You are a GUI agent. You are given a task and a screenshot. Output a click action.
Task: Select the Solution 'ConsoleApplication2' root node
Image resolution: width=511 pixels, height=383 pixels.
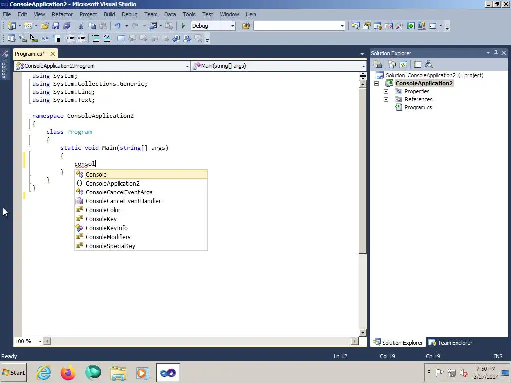435,75
